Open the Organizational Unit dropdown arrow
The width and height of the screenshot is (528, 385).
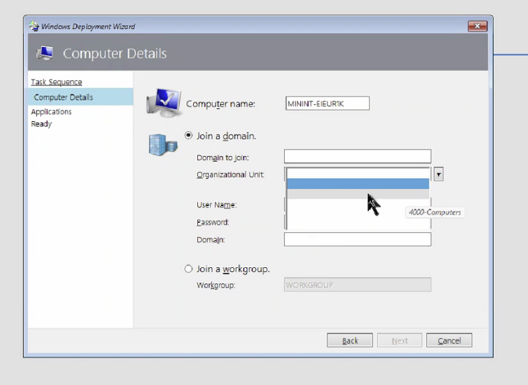(x=438, y=174)
